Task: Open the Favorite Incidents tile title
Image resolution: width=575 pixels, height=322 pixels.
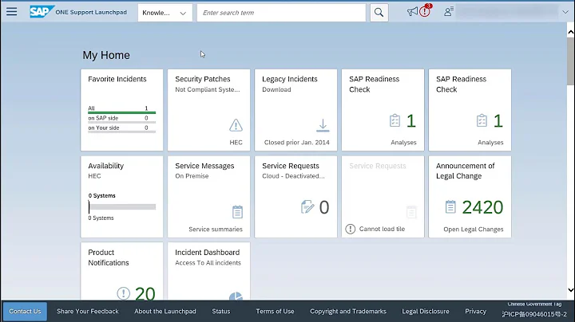Action: (x=117, y=79)
